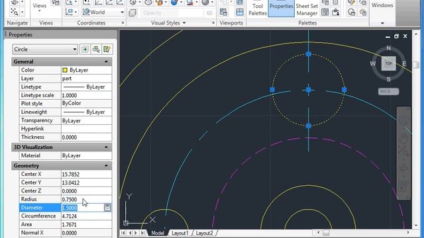424x238 pixels.
Task: Click the Zoom Extents navigate icon
Action: pos(14,12)
